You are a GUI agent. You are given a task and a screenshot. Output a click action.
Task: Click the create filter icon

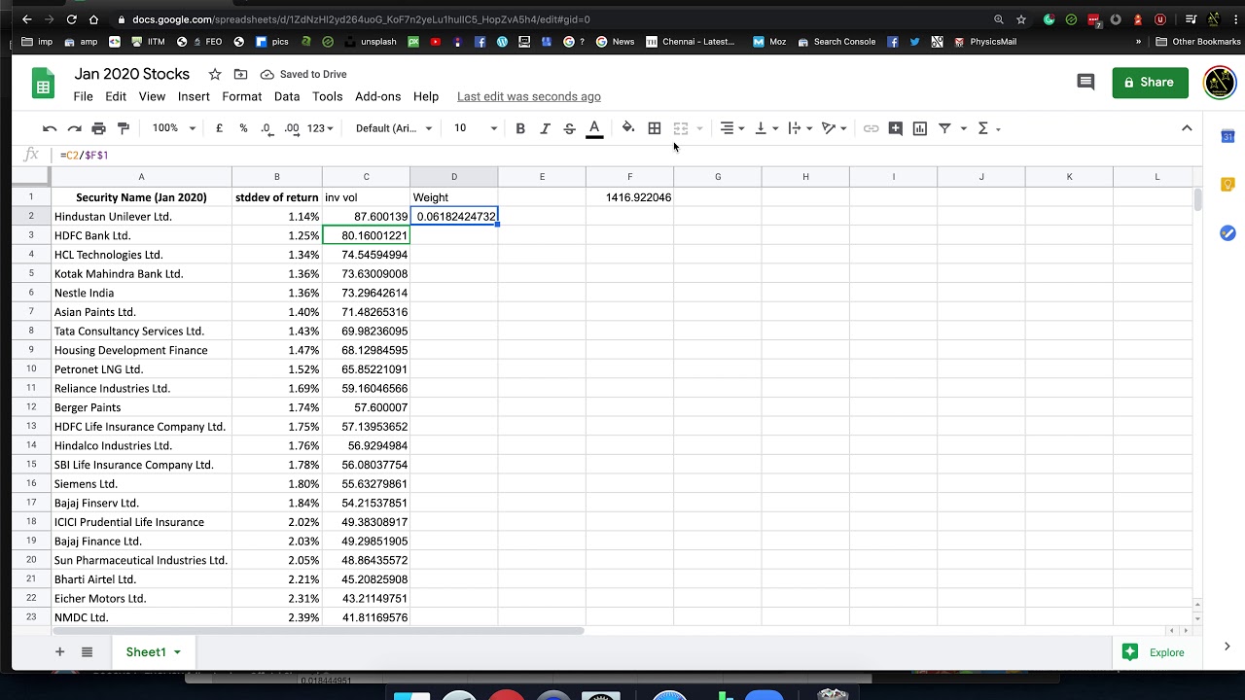click(944, 128)
